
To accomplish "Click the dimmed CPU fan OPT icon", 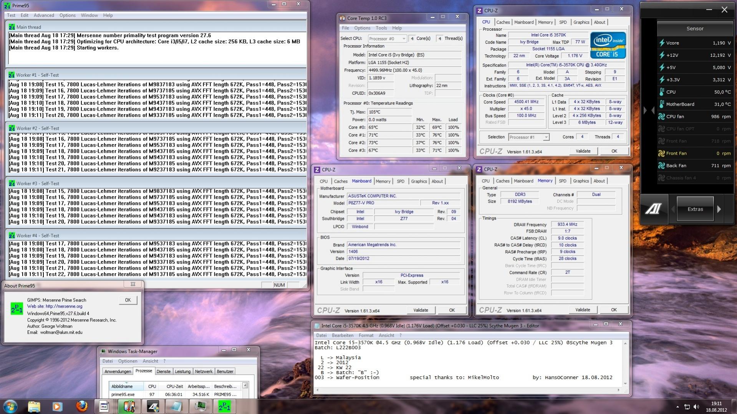I will coord(662,129).
